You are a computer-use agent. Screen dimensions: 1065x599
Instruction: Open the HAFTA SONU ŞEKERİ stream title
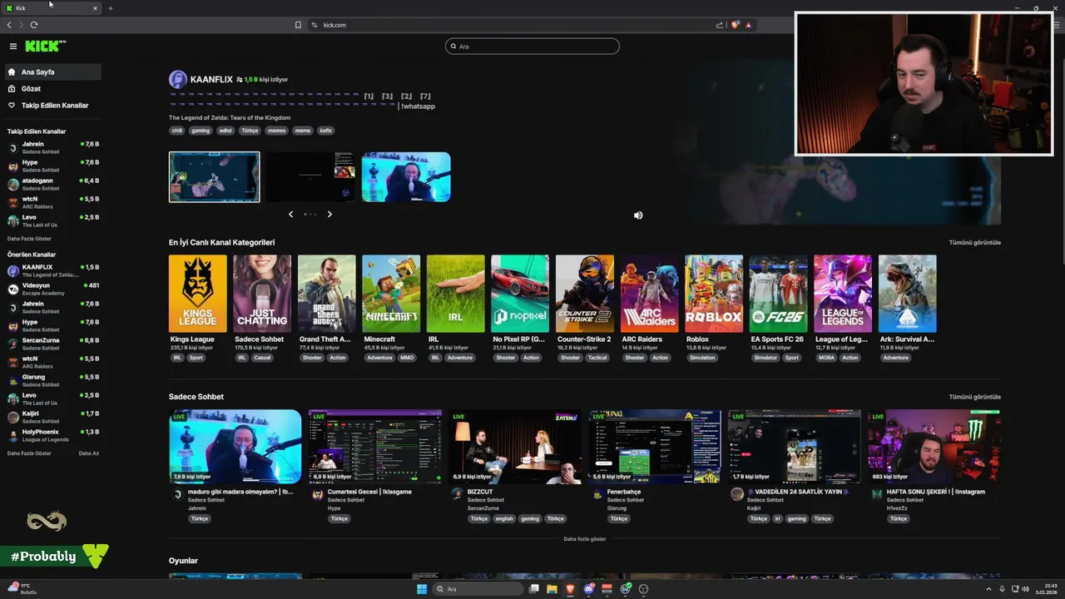point(934,492)
